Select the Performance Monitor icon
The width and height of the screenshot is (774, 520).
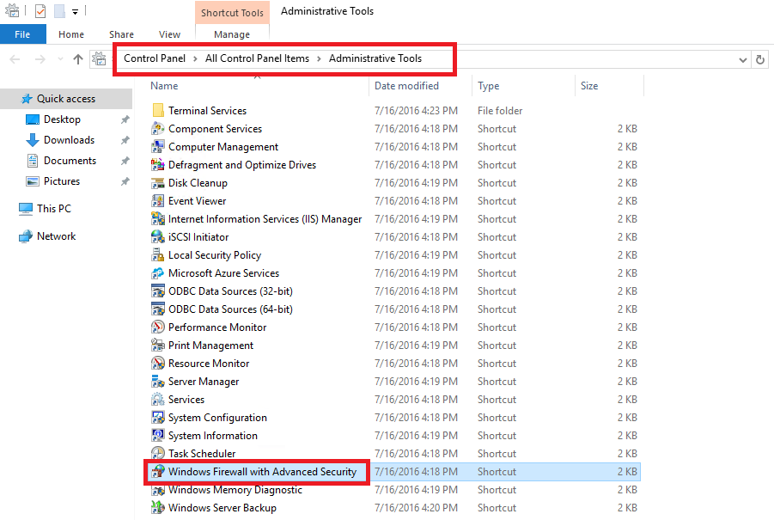(158, 327)
